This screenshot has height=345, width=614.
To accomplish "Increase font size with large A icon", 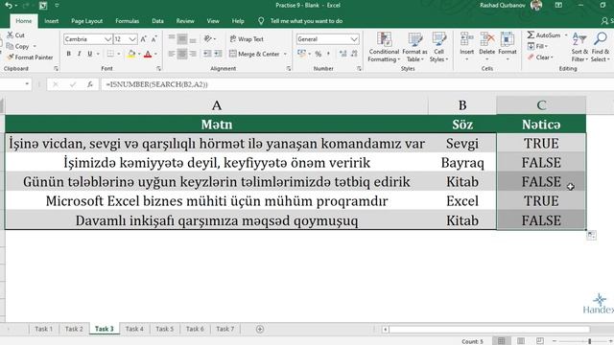I will click(x=143, y=39).
